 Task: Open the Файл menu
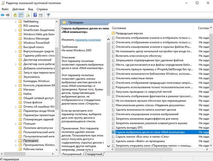5,9
